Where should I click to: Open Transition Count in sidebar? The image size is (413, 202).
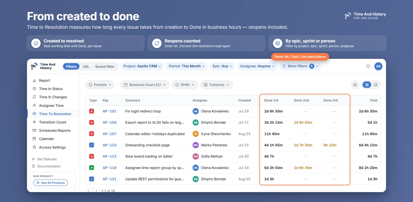53,122
